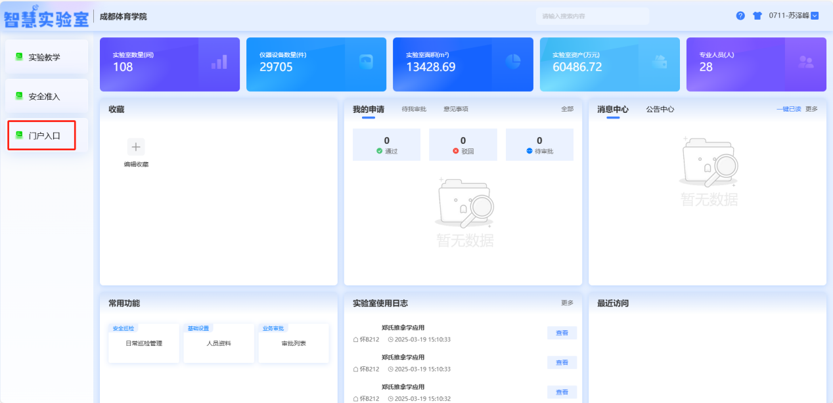This screenshot has height=403, width=833.
Task: Click the search input field at top
Action: pyautogui.click(x=591, y=16)
